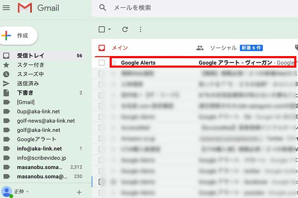Select the masanobu.soma label with 2,312

(x=40, y=167)
